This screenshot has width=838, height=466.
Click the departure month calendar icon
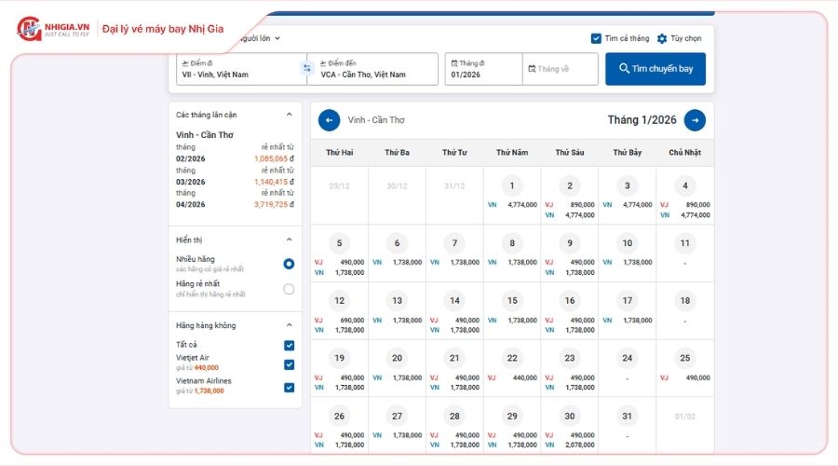pos(454,63)
